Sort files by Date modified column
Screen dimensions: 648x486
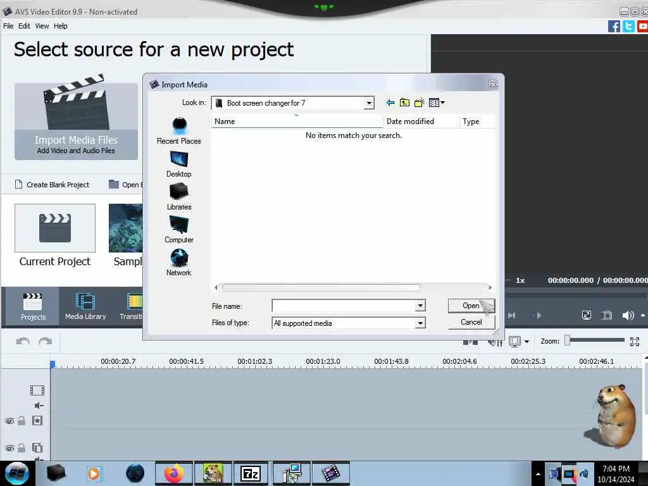(x=421, y=121)
